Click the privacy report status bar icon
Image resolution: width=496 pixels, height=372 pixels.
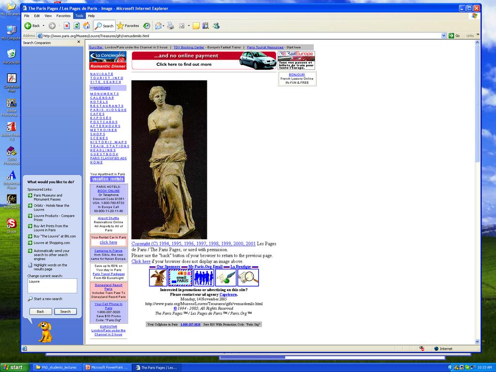(x=422, y=349)
